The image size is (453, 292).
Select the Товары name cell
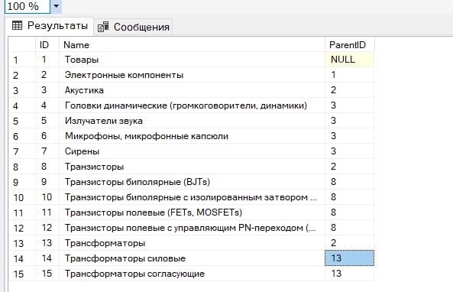(192, 60)
